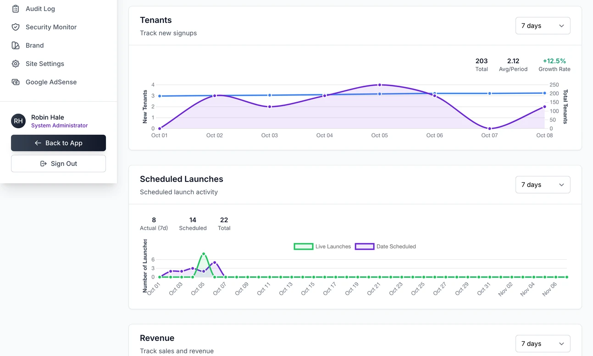
Task: Click the 22 Total launches stat
Action: tap(224, 224)
